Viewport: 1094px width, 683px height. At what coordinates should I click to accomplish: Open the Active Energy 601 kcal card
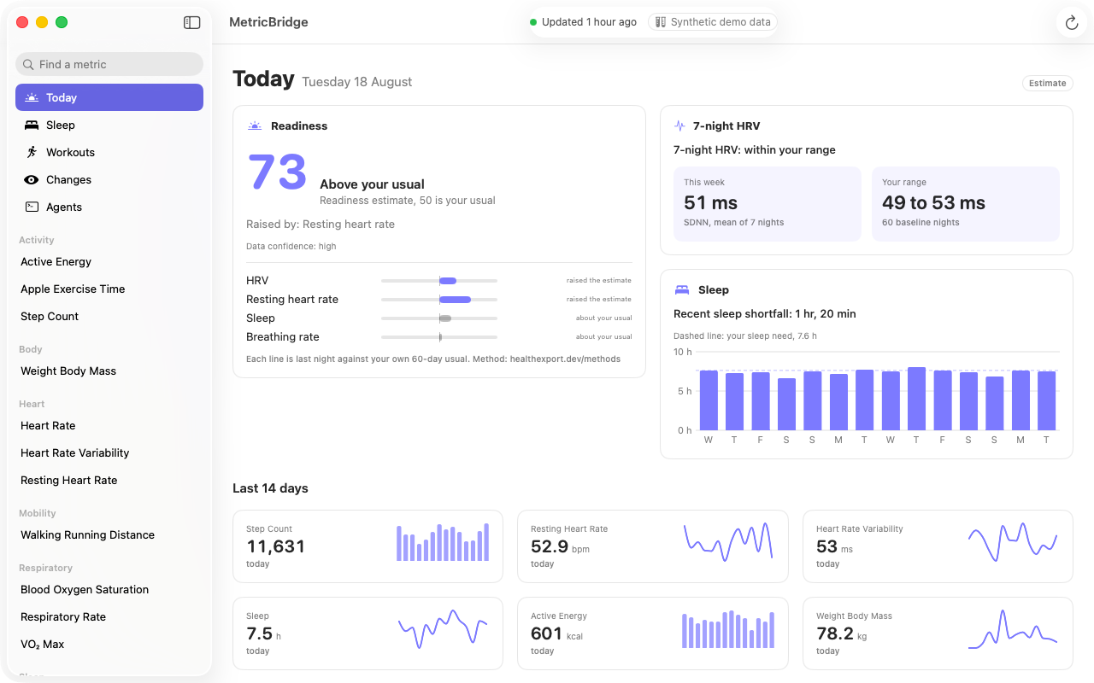click(653, 633)
